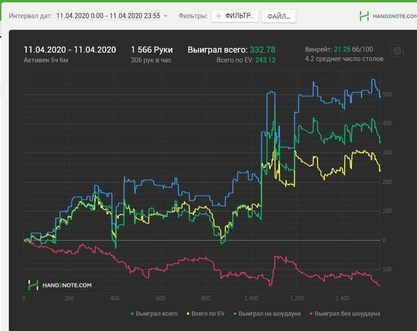
Task: Click yellow legend dot for Всего по EV
Action: 188,314
